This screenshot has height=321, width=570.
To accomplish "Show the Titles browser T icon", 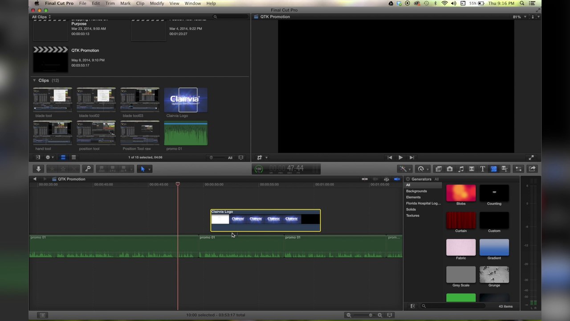I will pos(483,169).
